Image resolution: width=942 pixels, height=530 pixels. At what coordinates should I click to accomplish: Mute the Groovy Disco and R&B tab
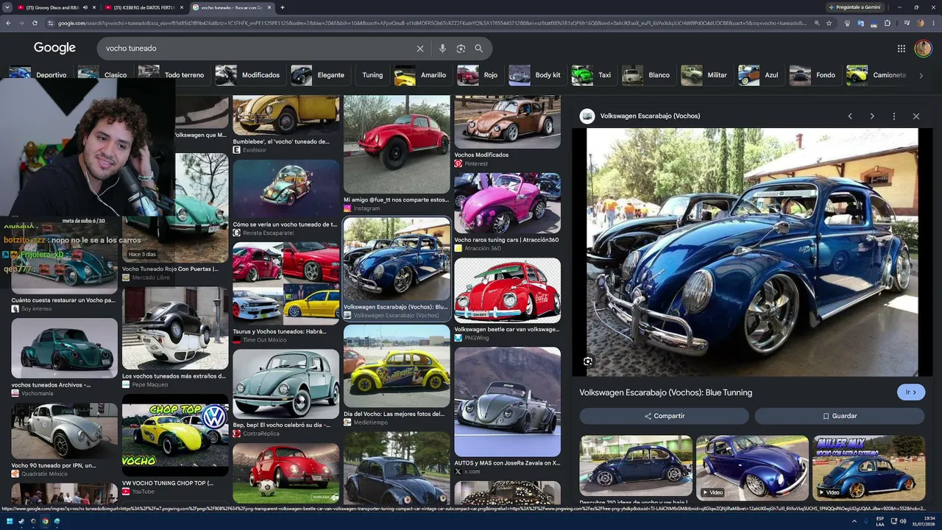(x=85, y=7)
